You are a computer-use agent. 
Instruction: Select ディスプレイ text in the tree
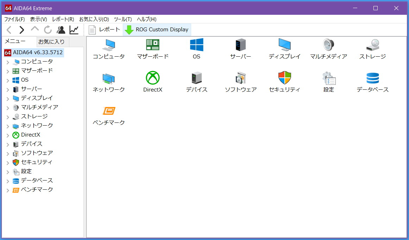pyautogui.click(x=37, y=98)
